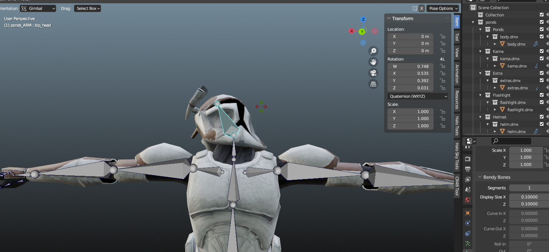Click the wrench icon on helm.dmx mesh row
The image size is (549, 252).
(x=536, y=132)
